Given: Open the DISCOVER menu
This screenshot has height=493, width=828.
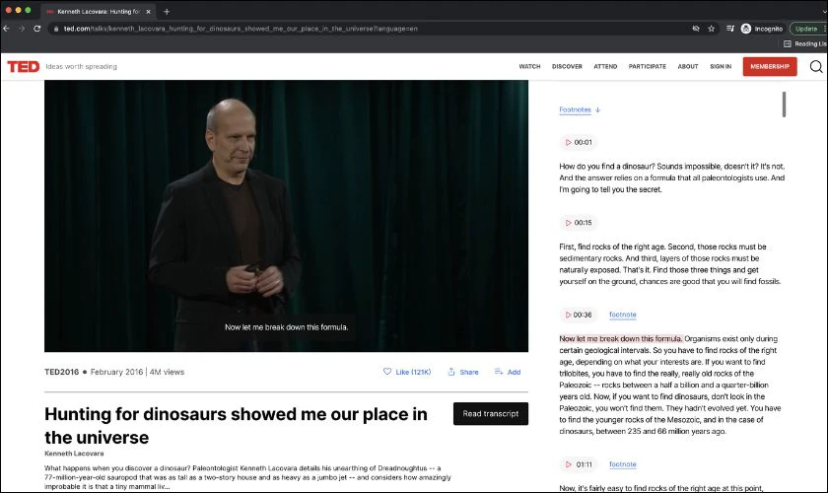Looking at the screenshot, I should (x=567, y=67).
